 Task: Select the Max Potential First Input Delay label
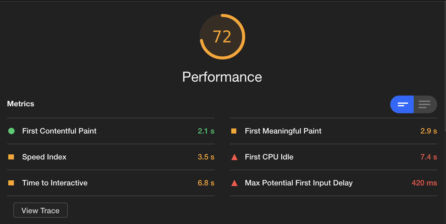tap(299, 183)
